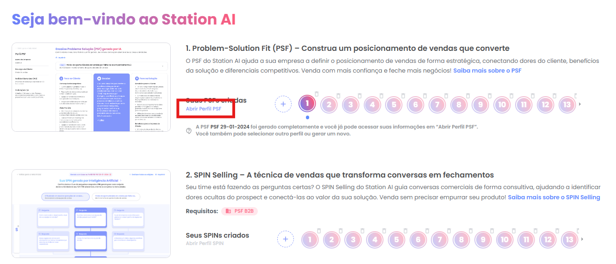This screenshot has height=264, width=616.
Task: Expand more PSFs with right arrow
Action: (580, 104)
